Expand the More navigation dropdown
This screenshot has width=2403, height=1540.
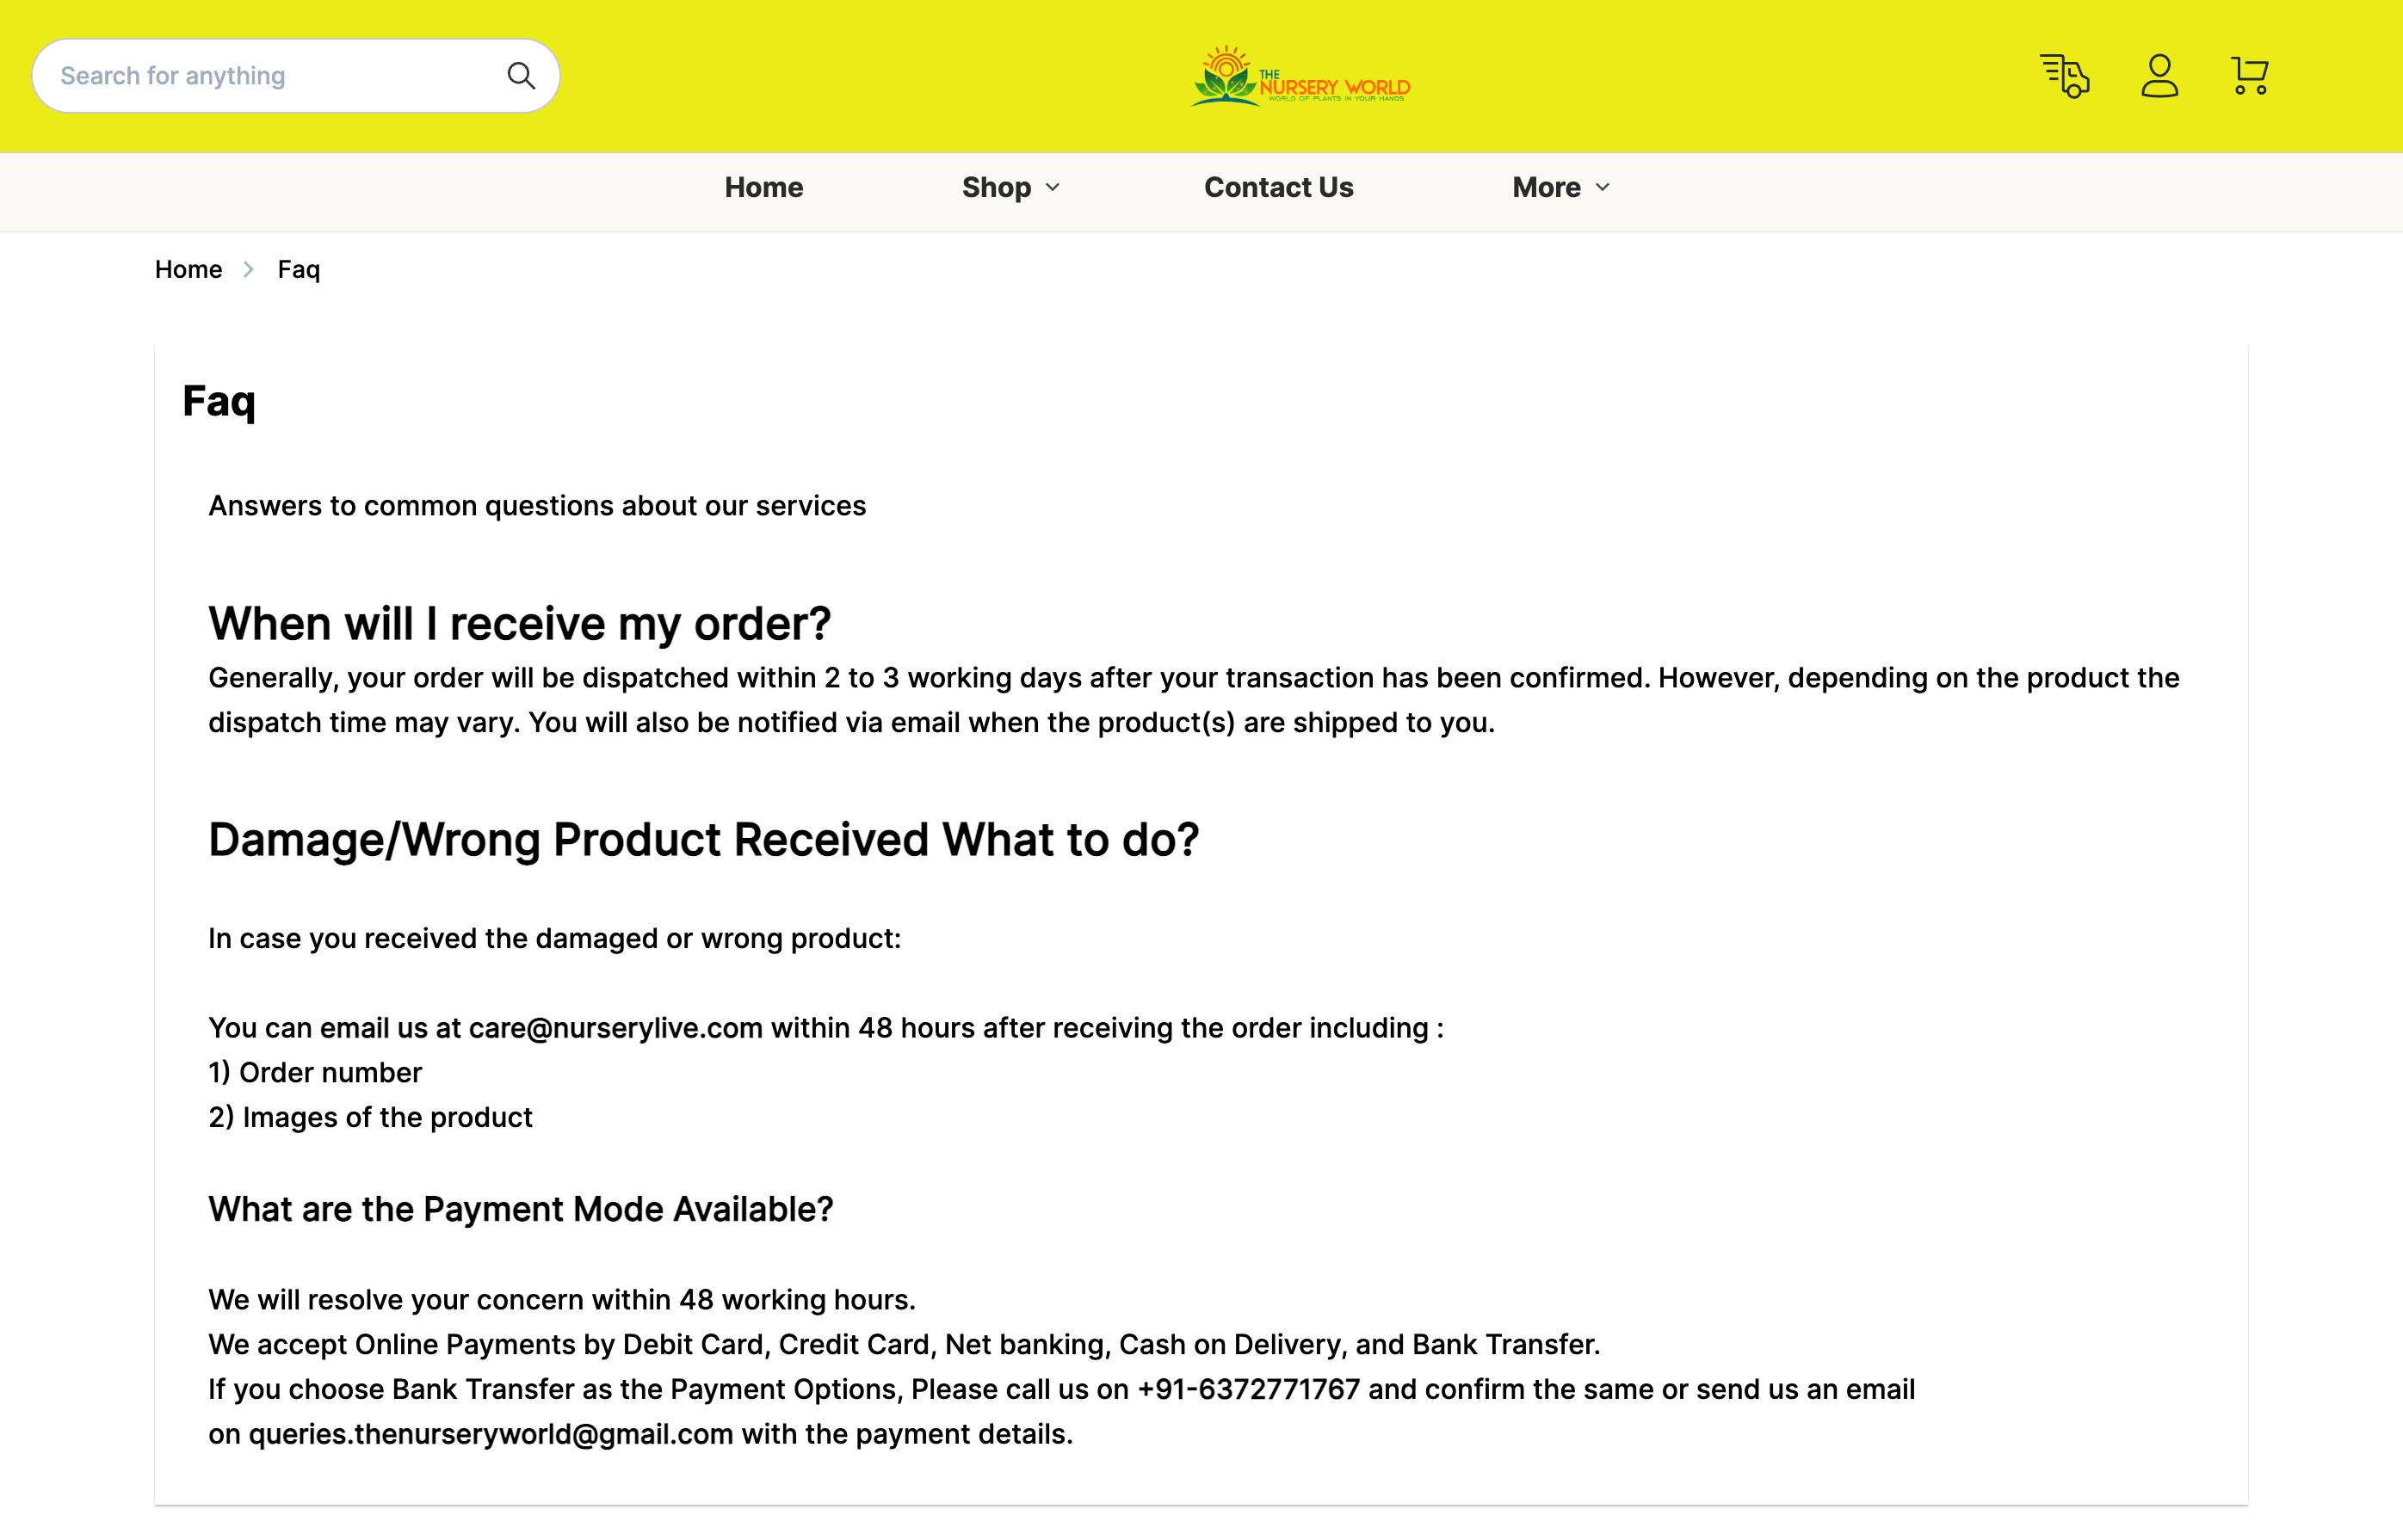(1560, 188)
